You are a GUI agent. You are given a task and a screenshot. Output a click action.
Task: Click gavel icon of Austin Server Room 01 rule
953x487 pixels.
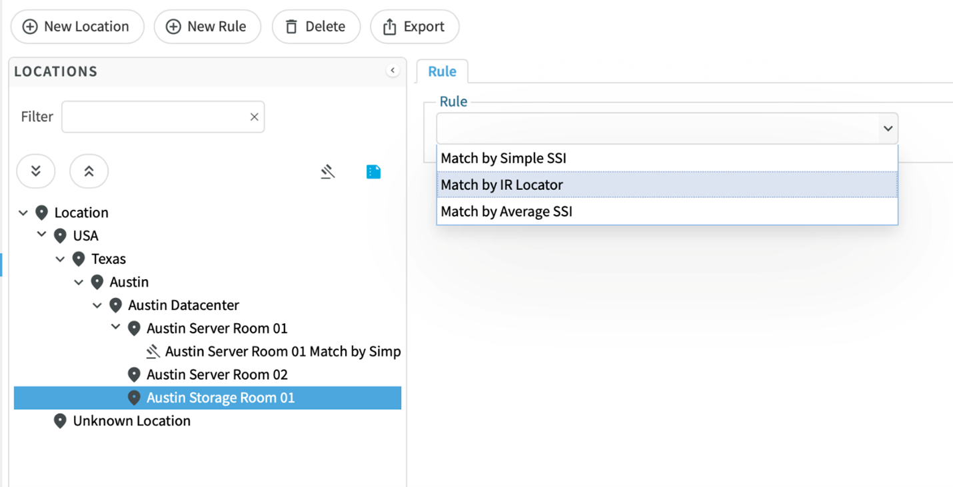pos(153,351)
